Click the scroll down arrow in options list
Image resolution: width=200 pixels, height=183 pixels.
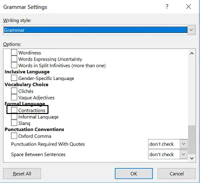click(192, 158)
